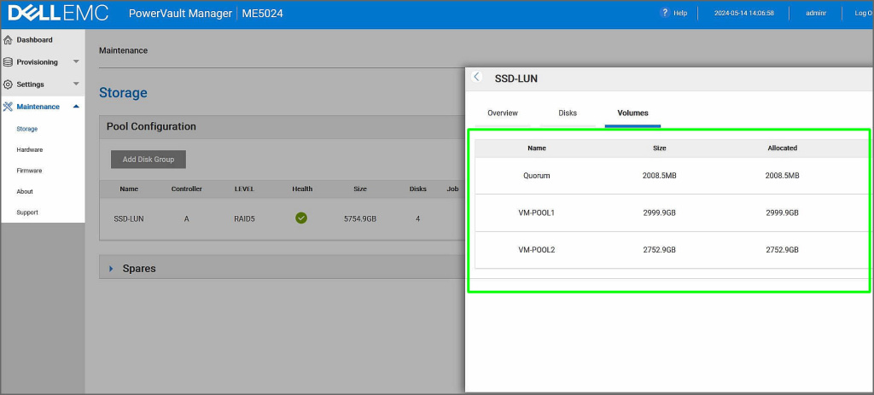Screen dimensions: 874x395
Task: Click the Dashboard home icon
Action: (x=9, y=40)
